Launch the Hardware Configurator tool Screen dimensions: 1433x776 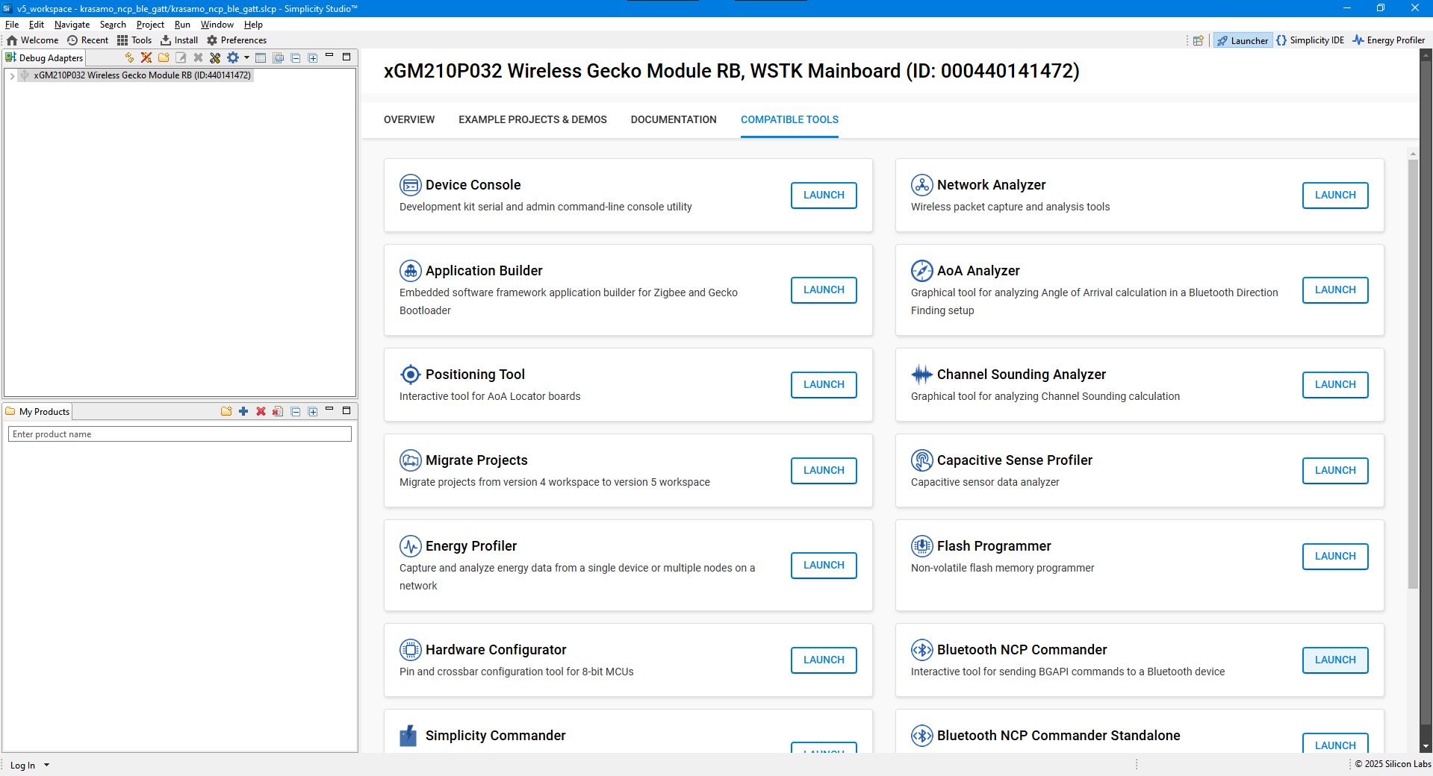pos(824,660)
